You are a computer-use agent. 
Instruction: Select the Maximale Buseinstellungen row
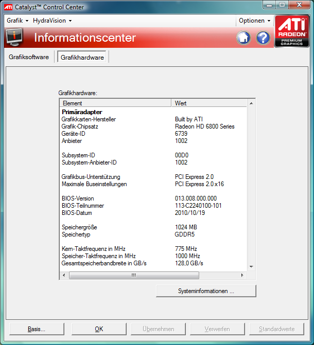tap(153, 184)
